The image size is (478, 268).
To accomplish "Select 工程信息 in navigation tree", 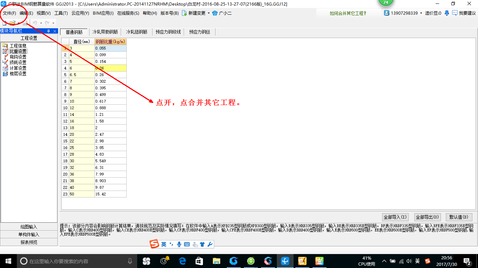I will tap(18, 46).
